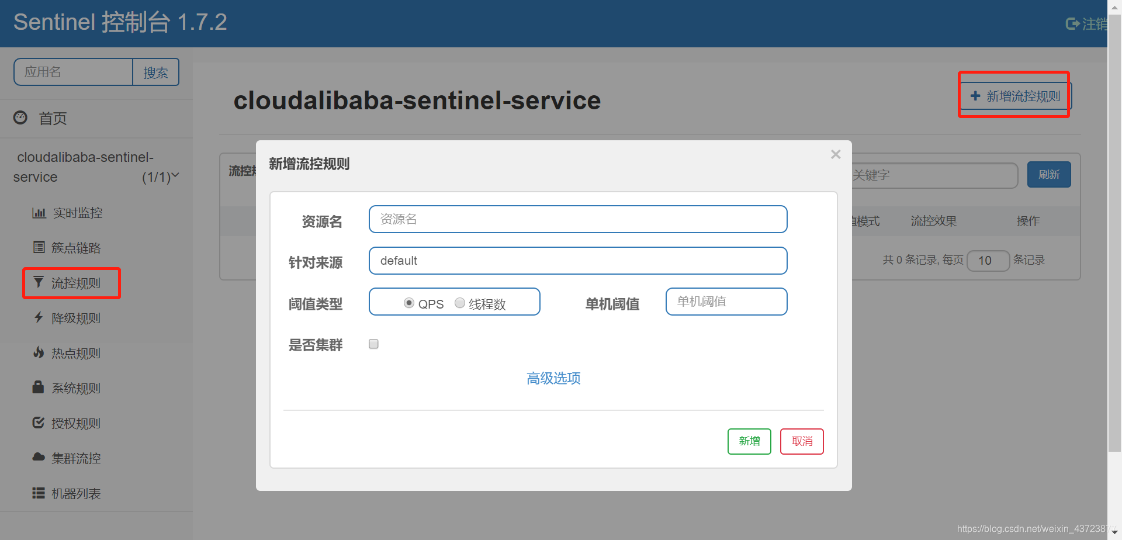This screenshot has height=540, width=1122.
Task: Open the 集群流控 menu item
Action: pyautogui.click(x=76, y=458)
